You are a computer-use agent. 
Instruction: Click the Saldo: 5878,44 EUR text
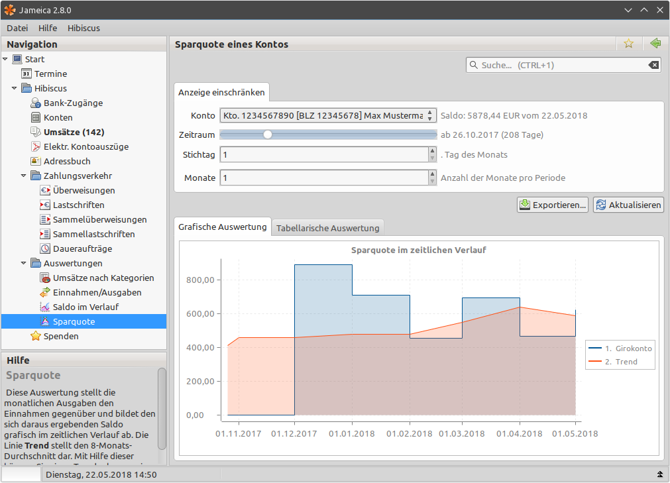click(x=514, y=116)
